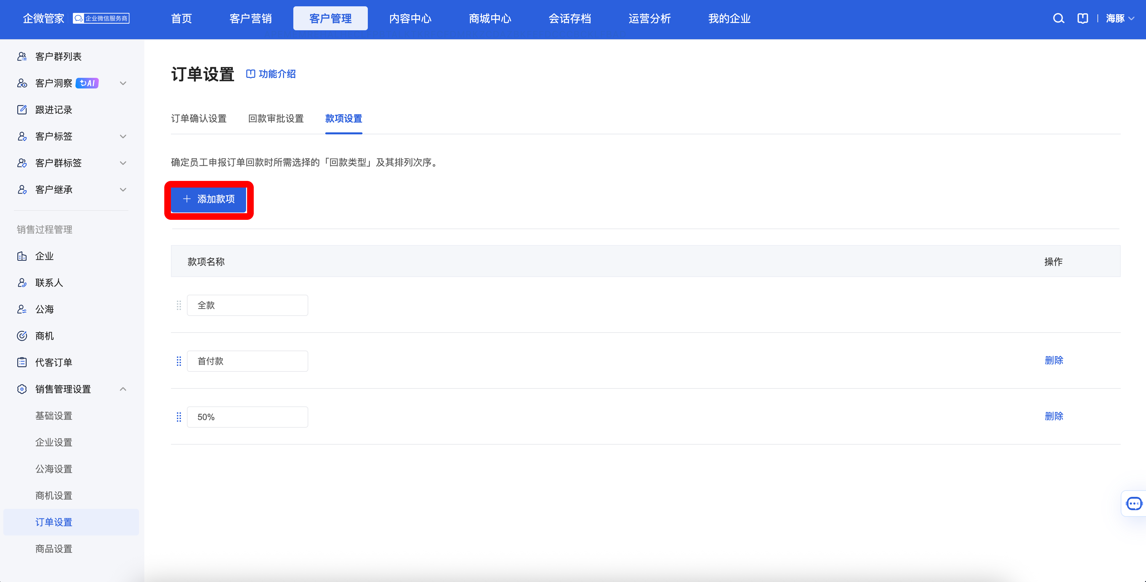Click the 首付款 name input field
The width and height of the screenshot is (1146, 582).
(247, 361)
